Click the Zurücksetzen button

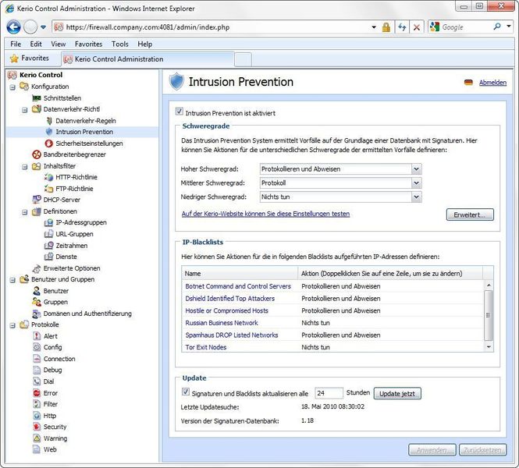482,450
